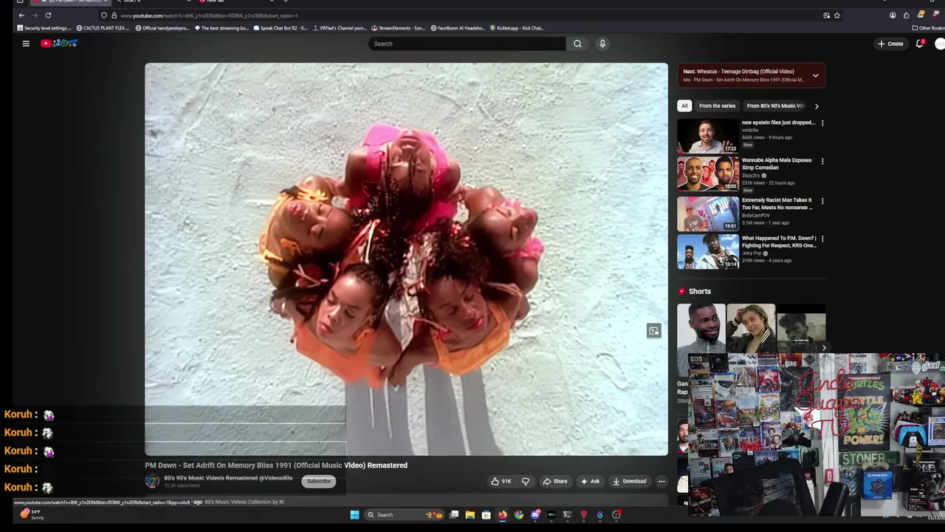Click the magnifier search submit button
This screenshot has width=945, height=532.
(577, 44)
